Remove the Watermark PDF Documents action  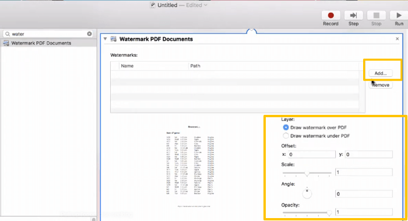click(x=397, y=39)
